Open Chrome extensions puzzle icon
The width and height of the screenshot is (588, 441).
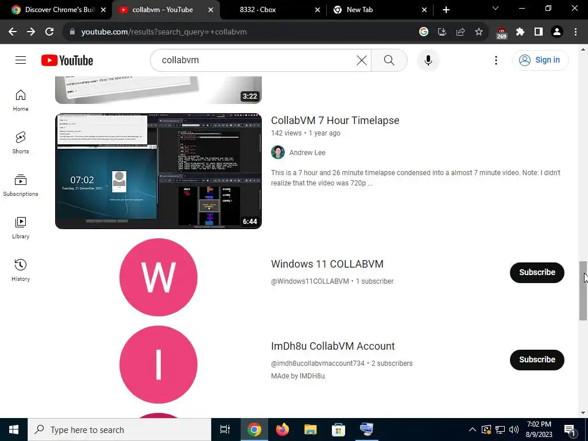(x=520, y=32)
